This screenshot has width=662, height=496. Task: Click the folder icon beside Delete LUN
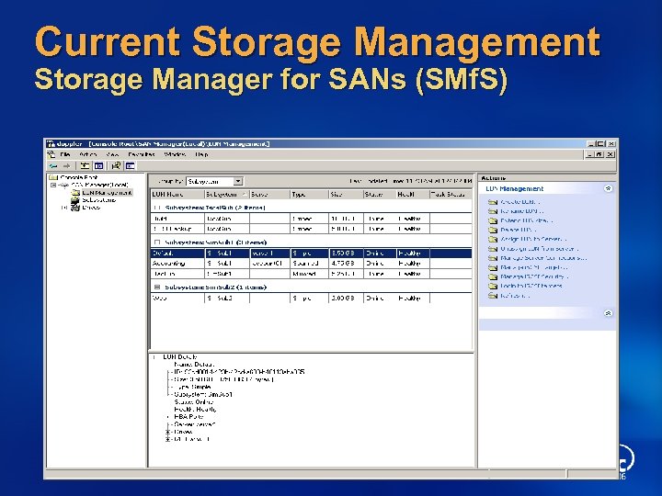tap(493, 230)
